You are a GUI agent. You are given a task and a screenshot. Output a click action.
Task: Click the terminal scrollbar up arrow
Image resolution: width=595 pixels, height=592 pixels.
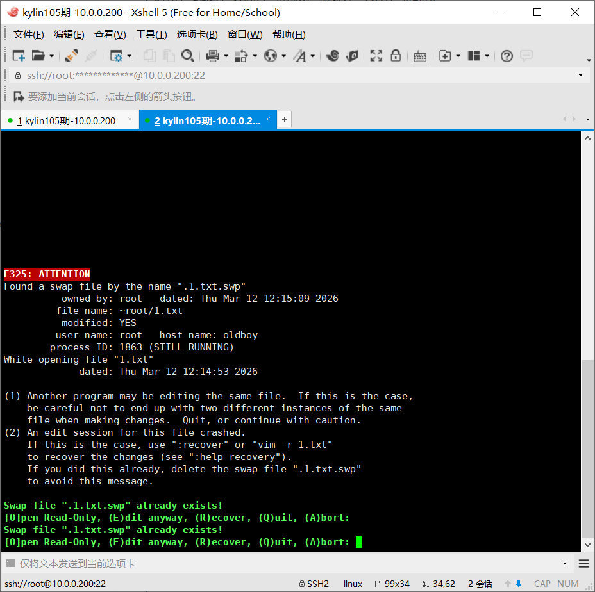tap(587, 138)
